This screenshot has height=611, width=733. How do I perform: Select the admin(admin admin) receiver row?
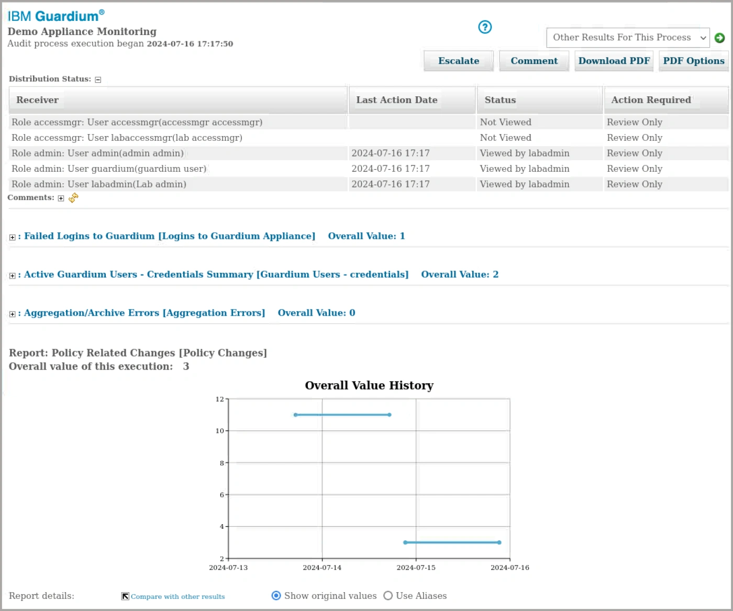[x=369, y=153]
